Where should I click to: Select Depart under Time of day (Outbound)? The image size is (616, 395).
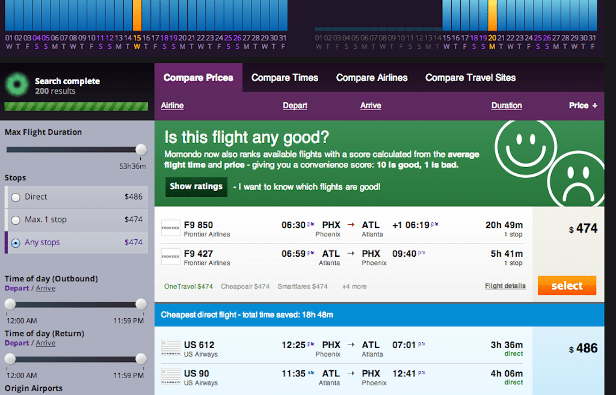pyautogui.click(x=17, y=288)
